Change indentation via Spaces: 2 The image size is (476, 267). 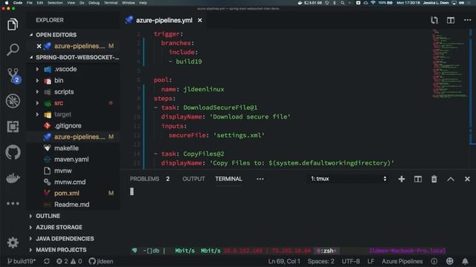pyautogui.click(x=321, y=261)
